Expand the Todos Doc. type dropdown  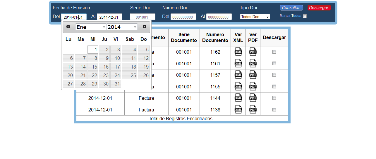pos(255,17)
